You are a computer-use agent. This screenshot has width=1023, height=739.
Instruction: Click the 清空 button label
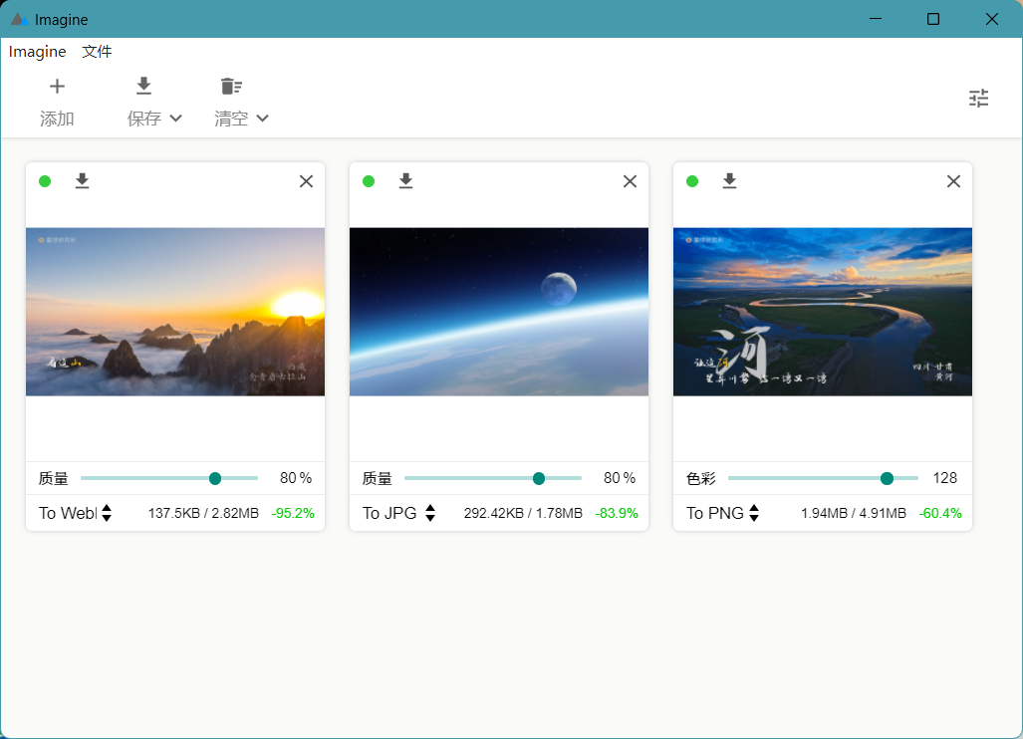(231, 119)
